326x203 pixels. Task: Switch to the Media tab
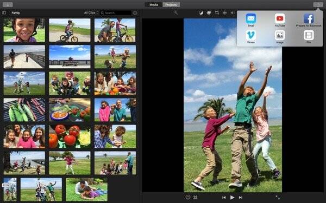coord(154,4)
